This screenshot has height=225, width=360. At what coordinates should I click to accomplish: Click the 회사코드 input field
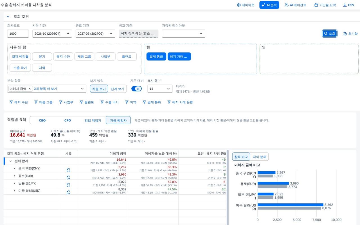[x=18, y=33]
